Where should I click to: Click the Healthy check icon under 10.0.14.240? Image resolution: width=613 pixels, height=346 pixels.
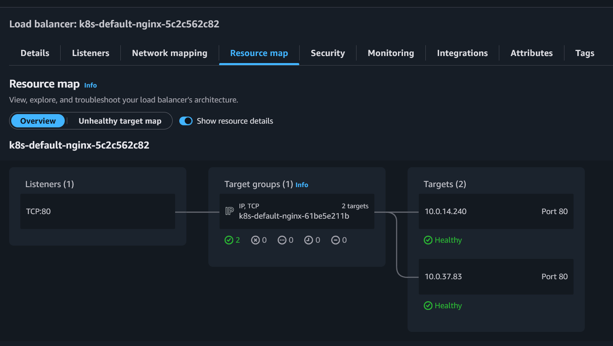428,240
